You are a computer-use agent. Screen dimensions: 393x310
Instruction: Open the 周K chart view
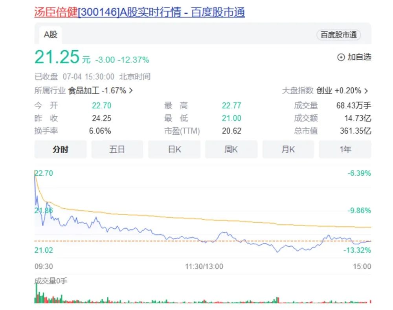(231, 149)
